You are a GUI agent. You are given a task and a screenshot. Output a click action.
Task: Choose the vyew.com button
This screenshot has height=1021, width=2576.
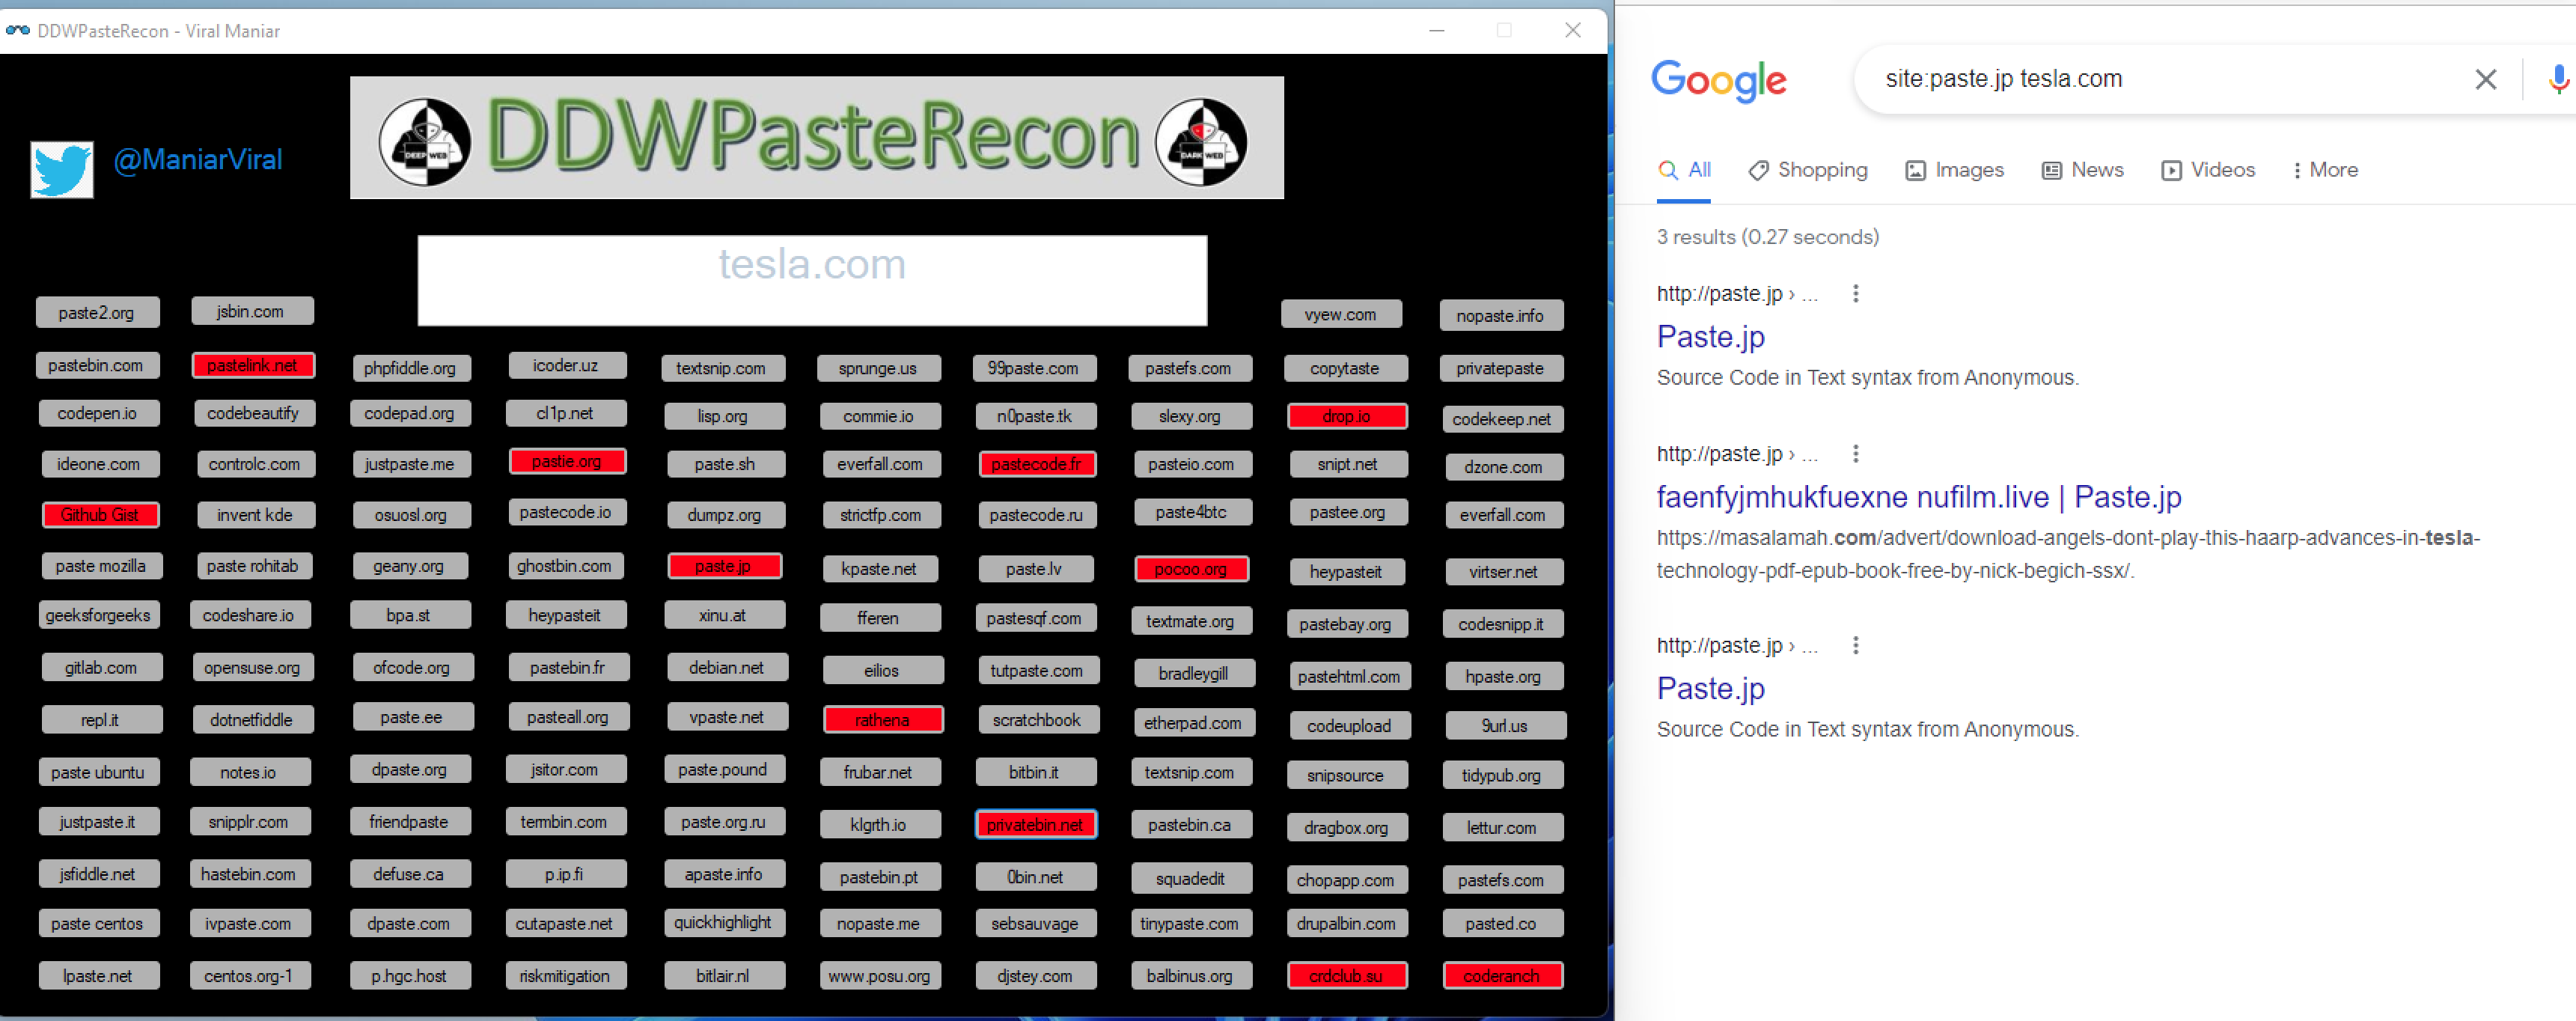(1341, 314)
